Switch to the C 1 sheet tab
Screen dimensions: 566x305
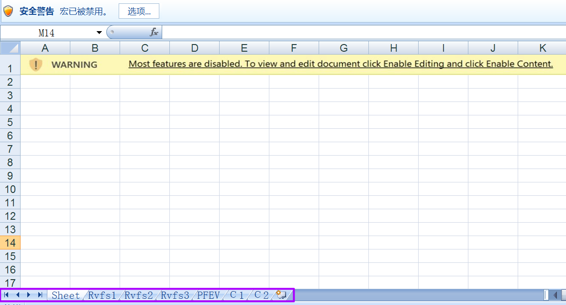(x=237, y=295)
